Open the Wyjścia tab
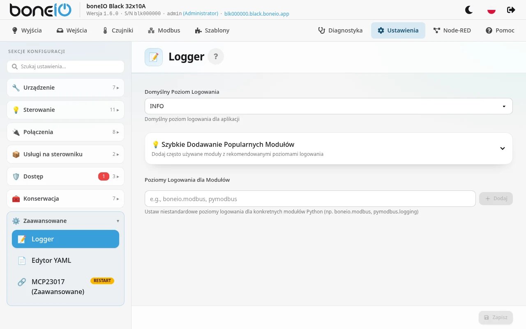 pos(27,30)
